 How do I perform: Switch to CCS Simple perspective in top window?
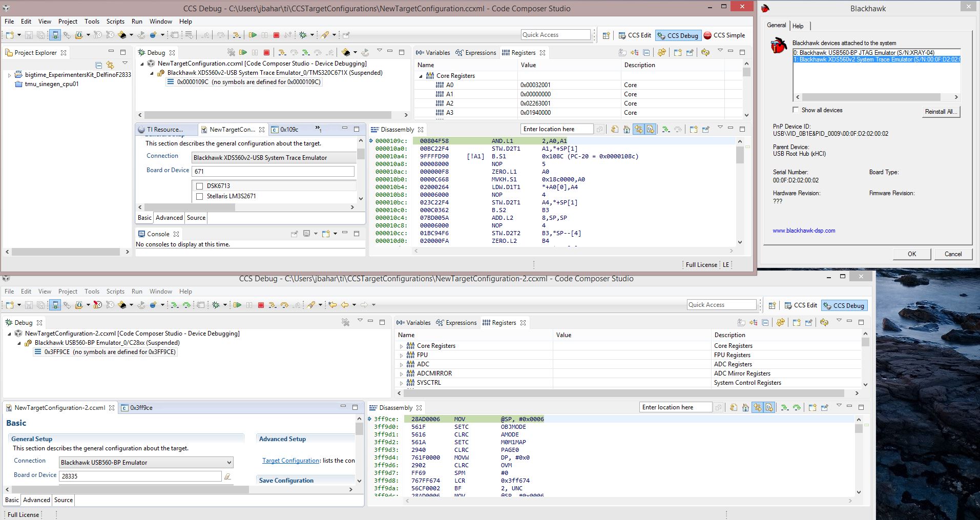tap(724, 35)
